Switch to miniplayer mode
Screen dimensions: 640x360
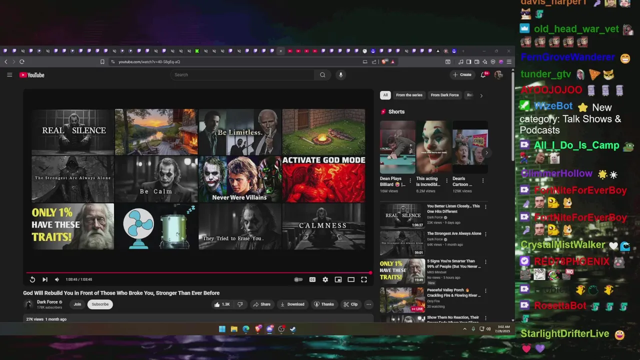[338, 279]
